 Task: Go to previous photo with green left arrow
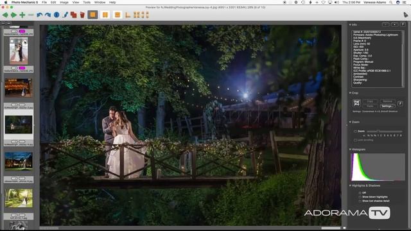click(5, 15)
